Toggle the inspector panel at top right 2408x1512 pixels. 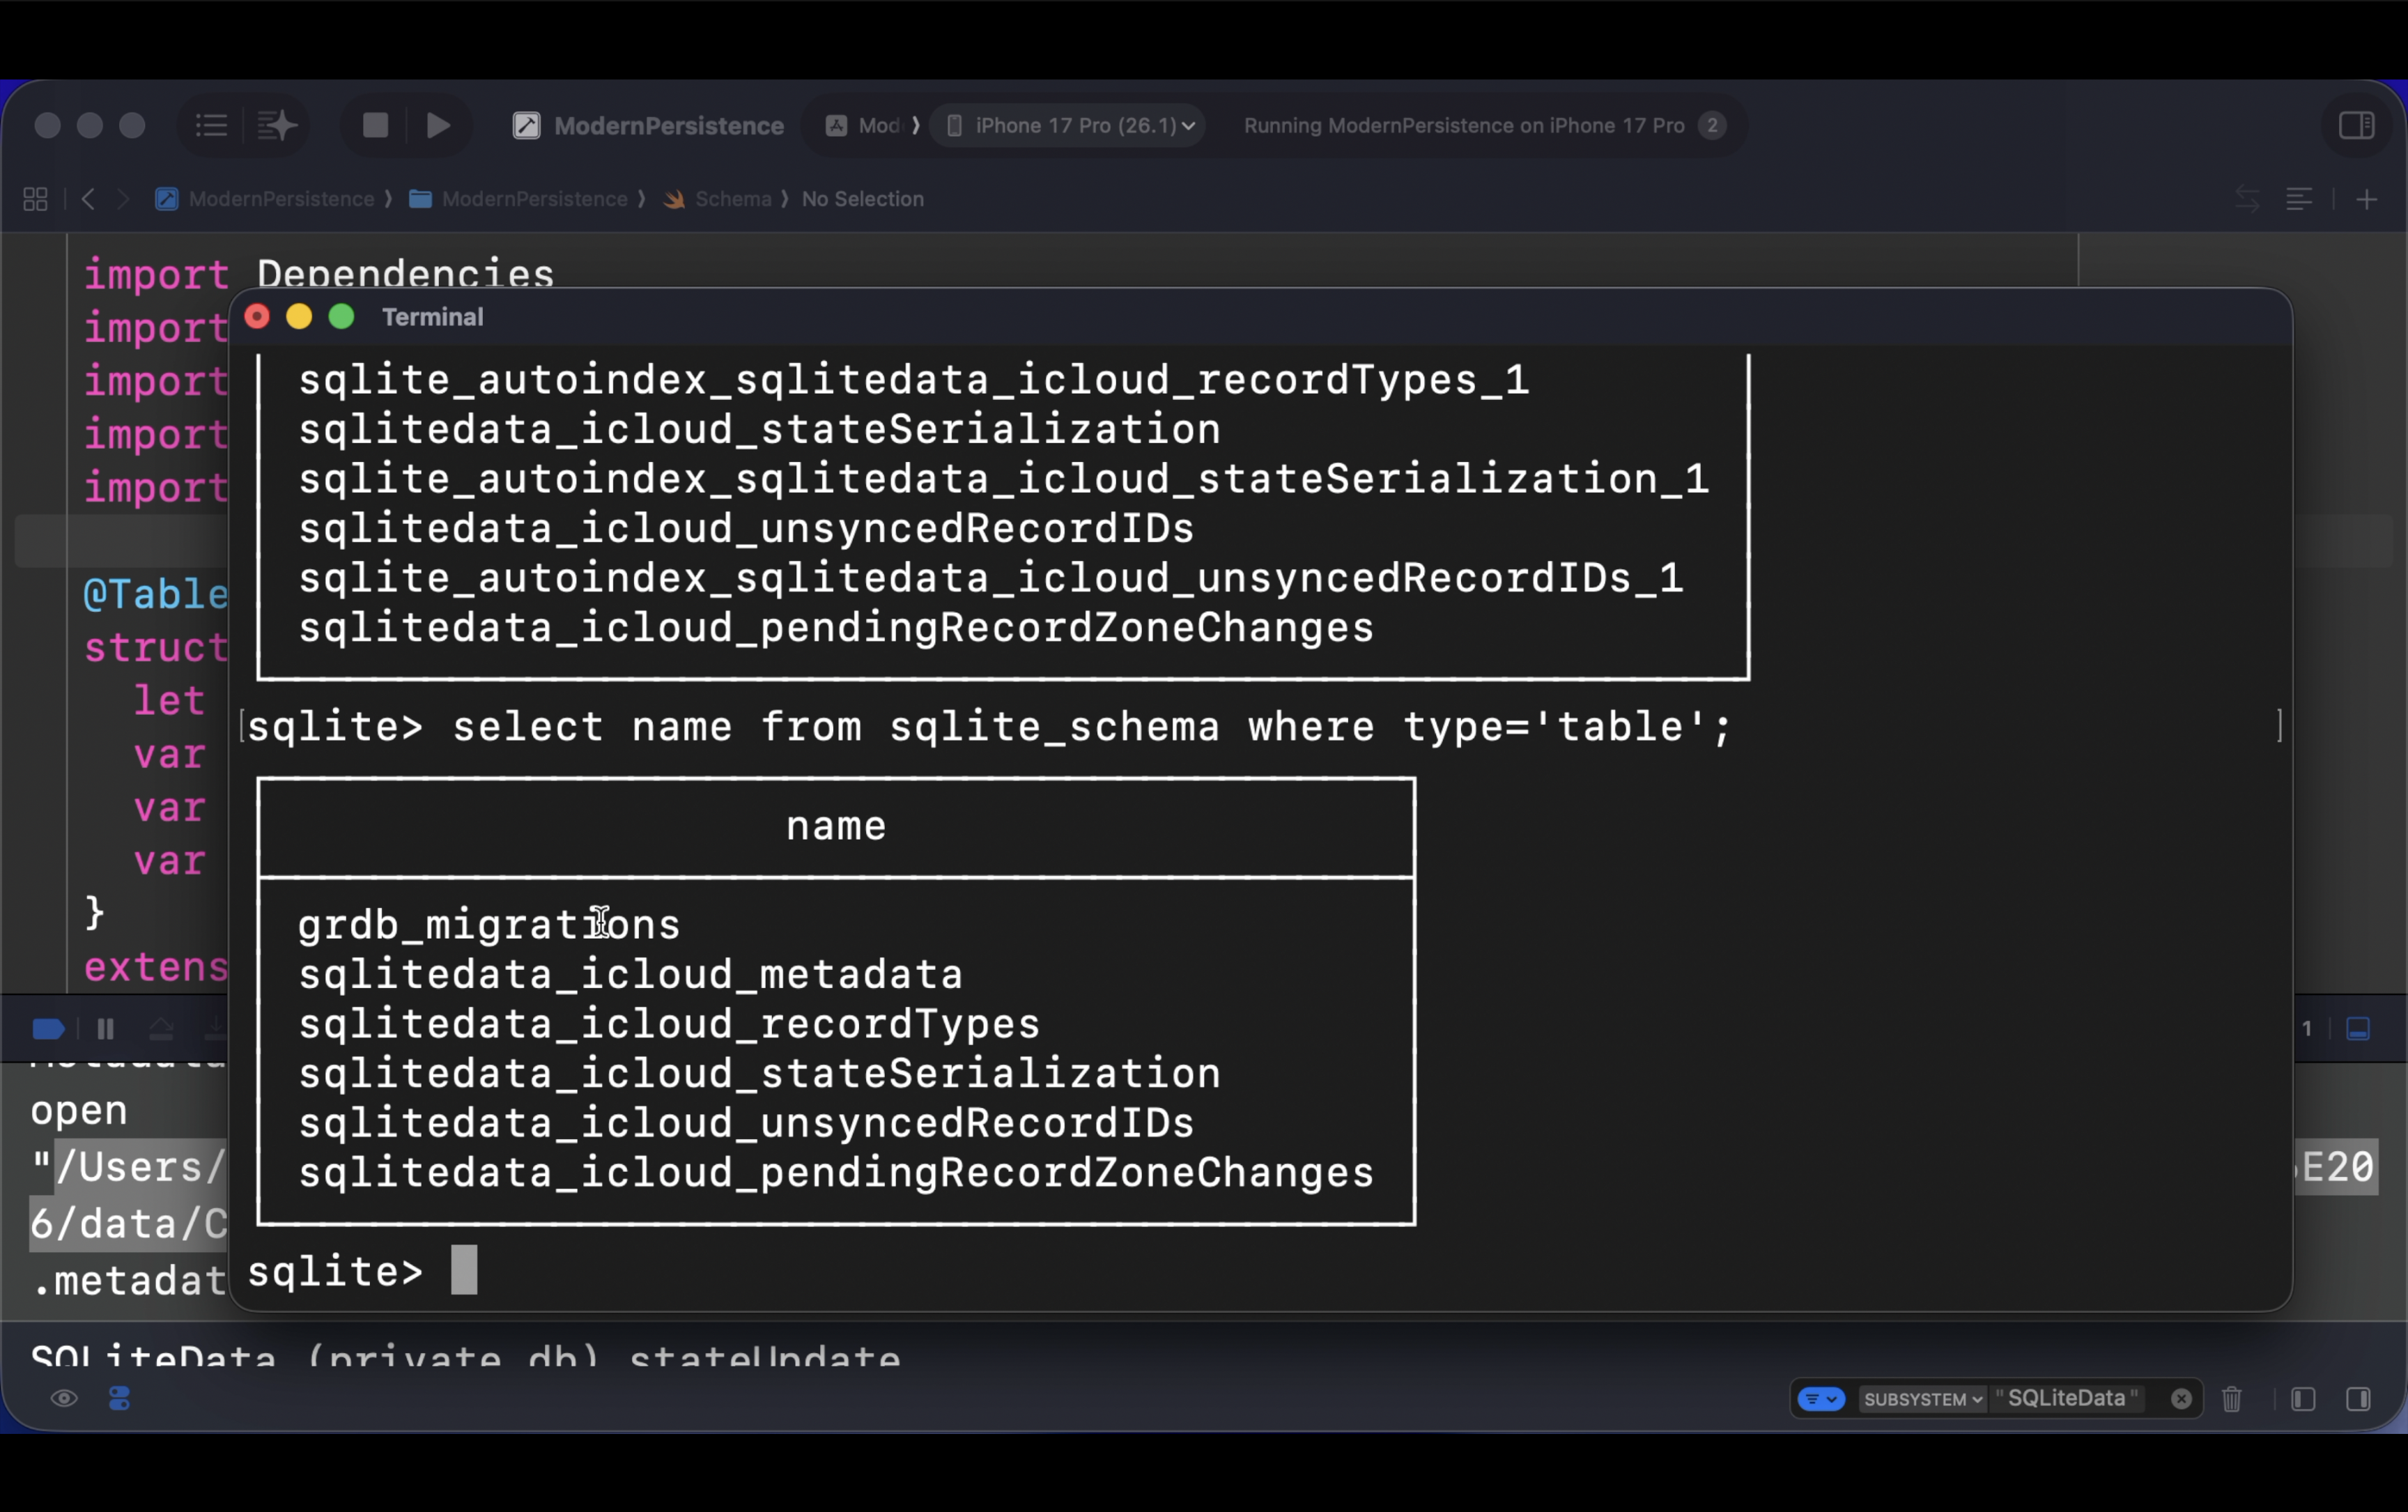point(2356,125)
